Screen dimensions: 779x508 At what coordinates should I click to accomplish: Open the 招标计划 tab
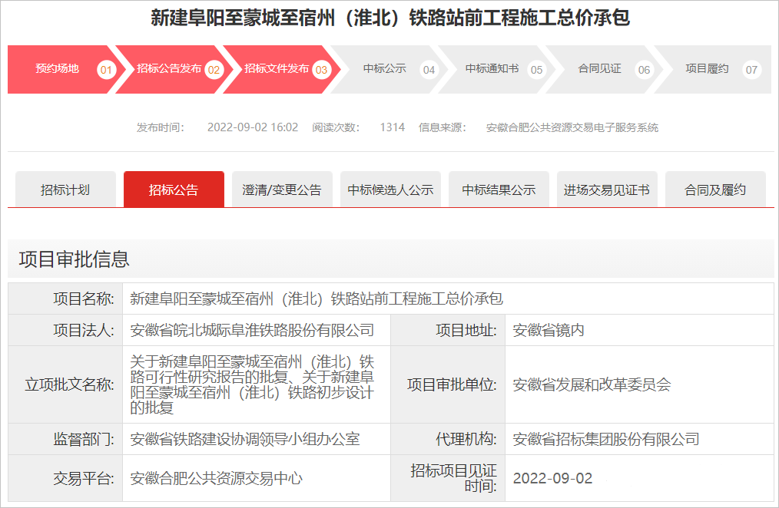[65, 190]
